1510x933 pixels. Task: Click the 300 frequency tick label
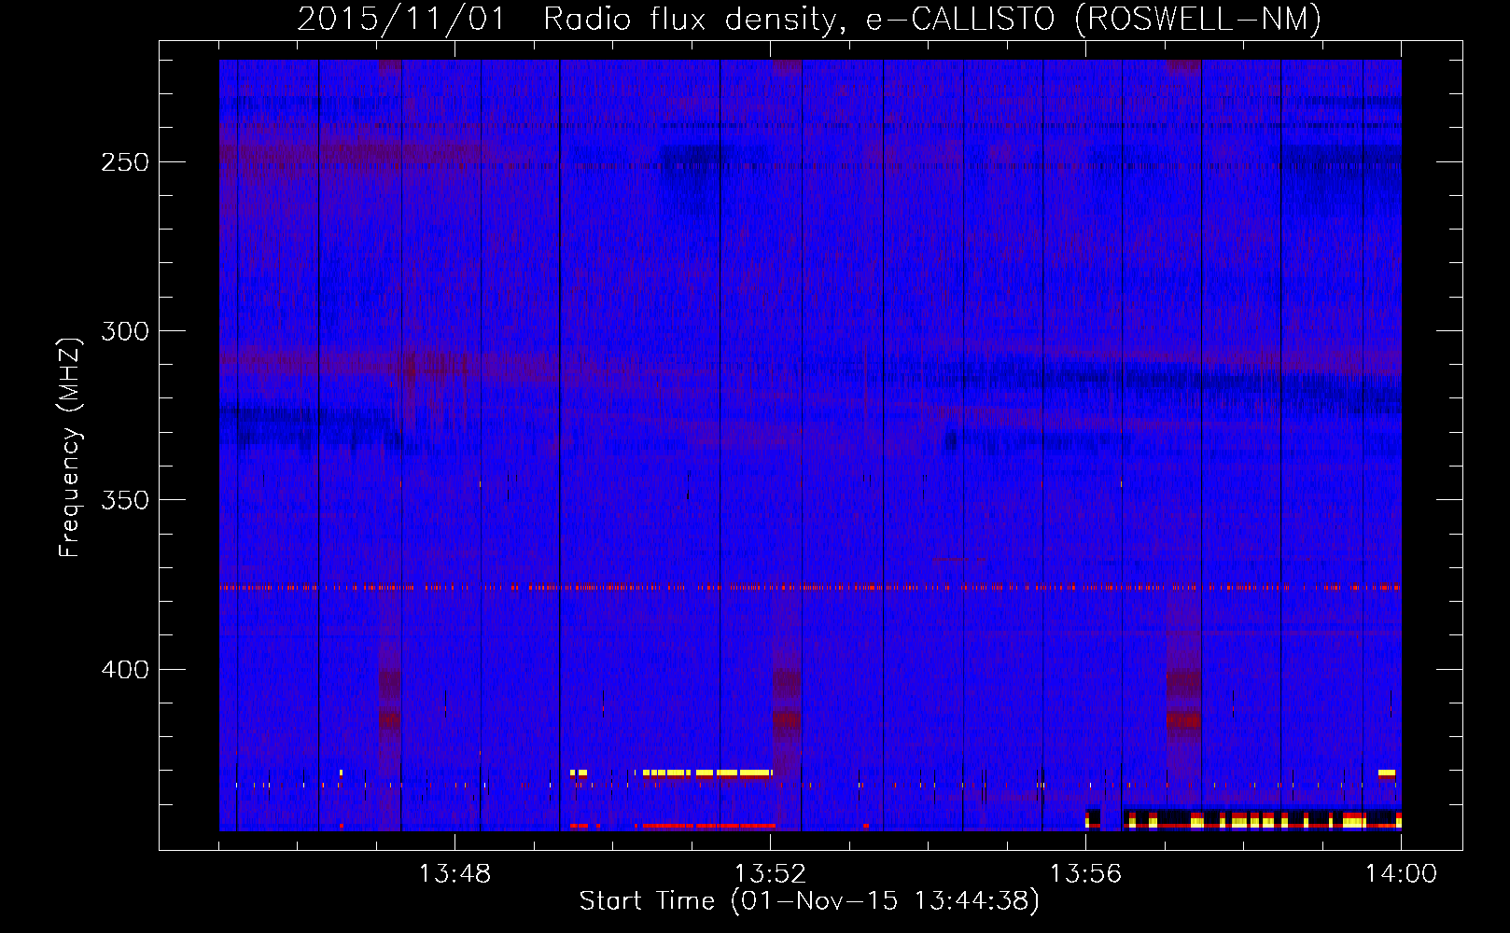click(x=124, y=331)
